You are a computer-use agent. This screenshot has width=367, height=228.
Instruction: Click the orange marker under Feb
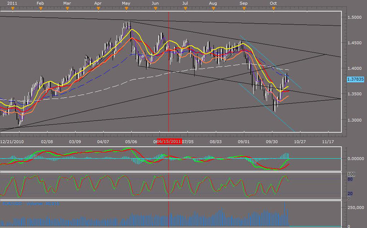point(40,8)
